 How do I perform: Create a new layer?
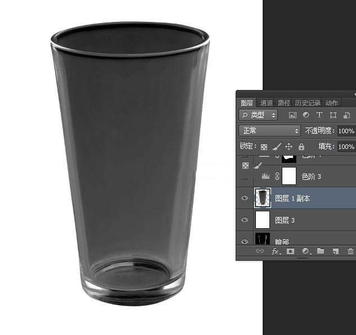335,251
